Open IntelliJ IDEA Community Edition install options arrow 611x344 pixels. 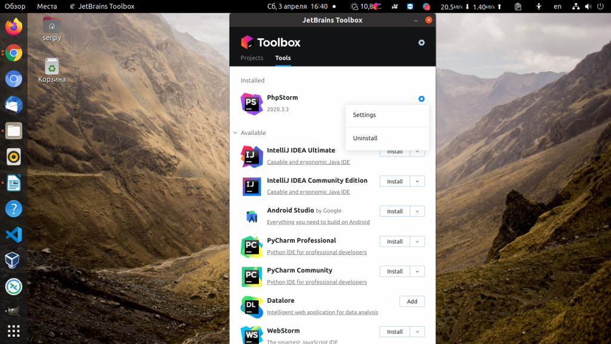pyautogui.click(x=417, y=182)
